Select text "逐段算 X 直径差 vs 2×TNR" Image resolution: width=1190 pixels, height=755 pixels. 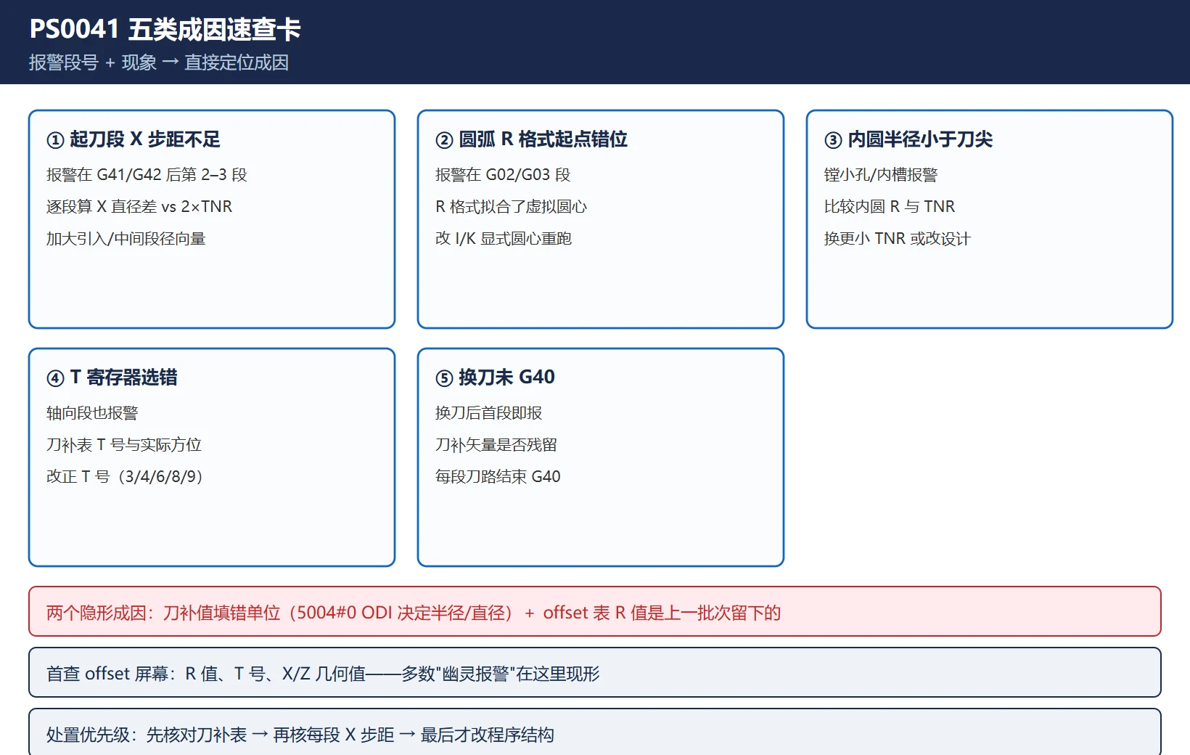point(139,207)
